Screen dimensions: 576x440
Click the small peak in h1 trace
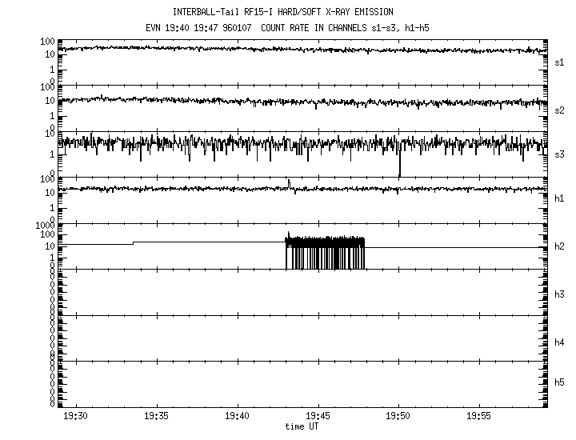tap(288, 183)
